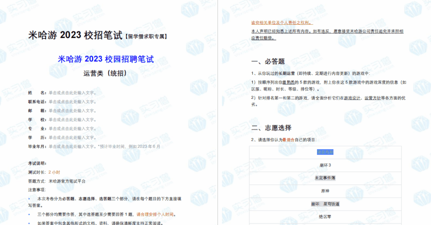Click the 学校 placeholder input field
Image resolution: width=431 pixels, height=225 pixels.
(73, 120)
